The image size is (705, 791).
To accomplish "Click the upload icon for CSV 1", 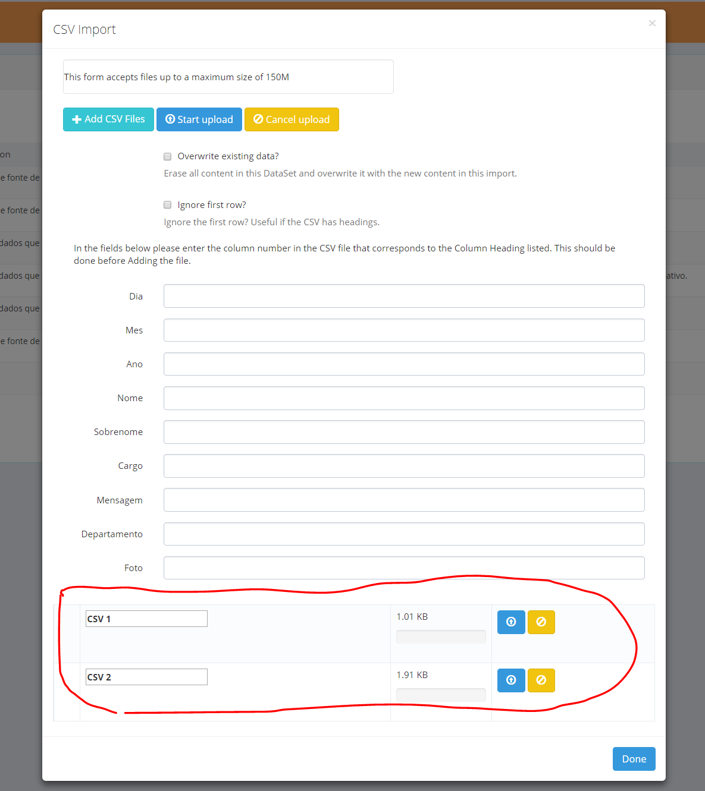I will [511, 622].
